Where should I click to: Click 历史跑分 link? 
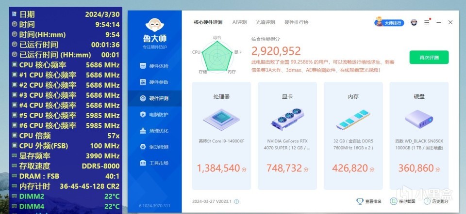(436, 201)
